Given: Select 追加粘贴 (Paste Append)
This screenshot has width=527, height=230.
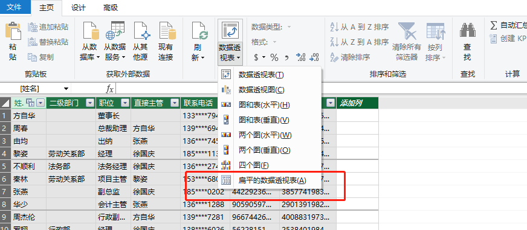Looking at the screenshot, I should (48, 27).
